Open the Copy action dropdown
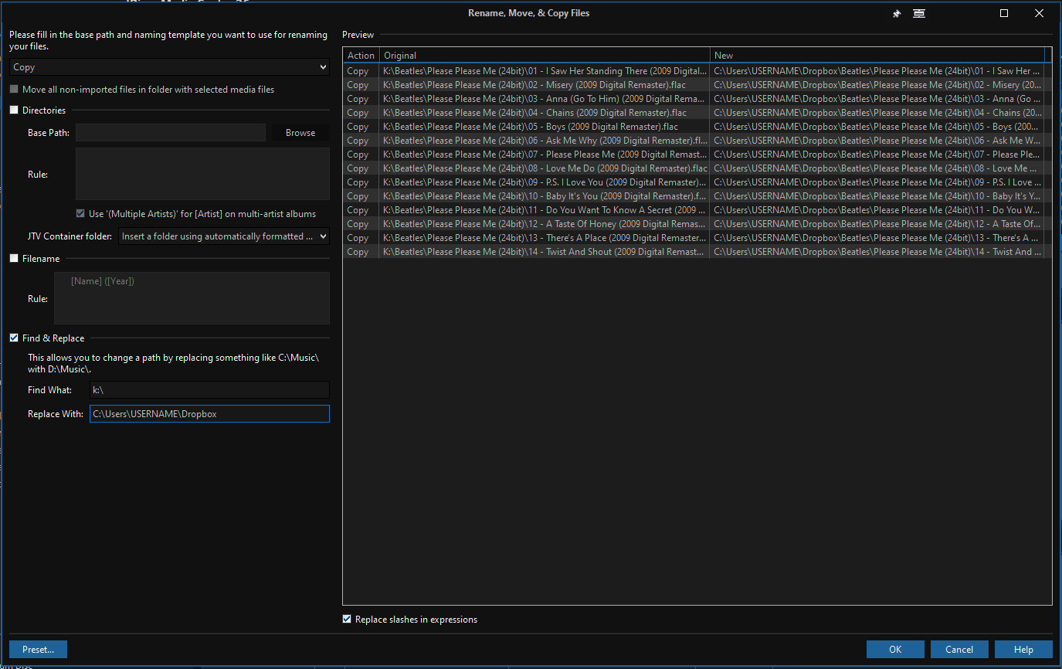 point(170,67)
